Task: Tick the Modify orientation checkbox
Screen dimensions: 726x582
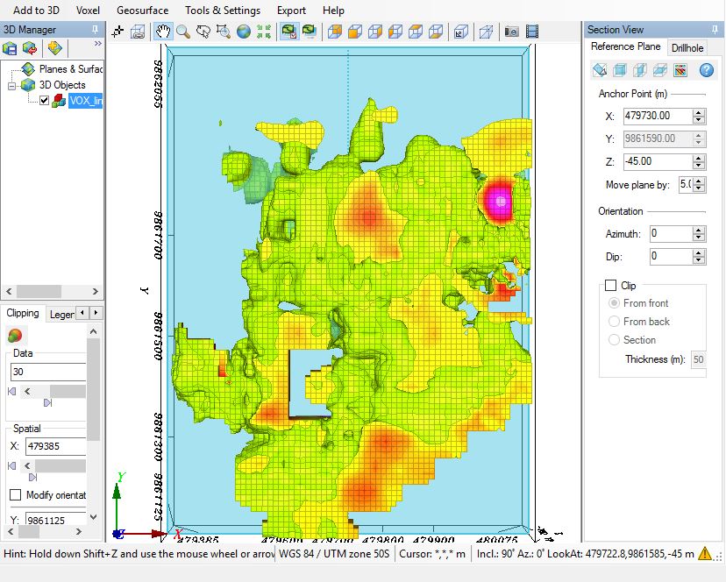Action: point(15,495)
